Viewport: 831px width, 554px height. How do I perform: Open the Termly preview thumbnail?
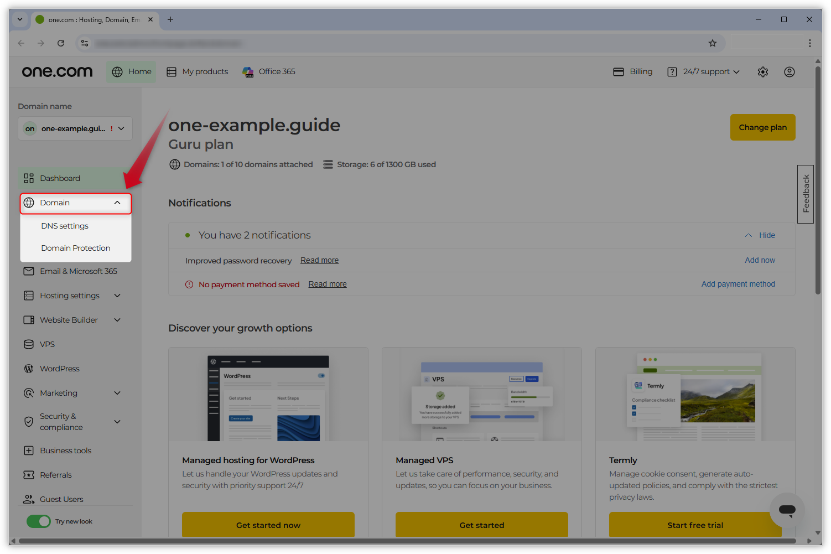[695, 394]
